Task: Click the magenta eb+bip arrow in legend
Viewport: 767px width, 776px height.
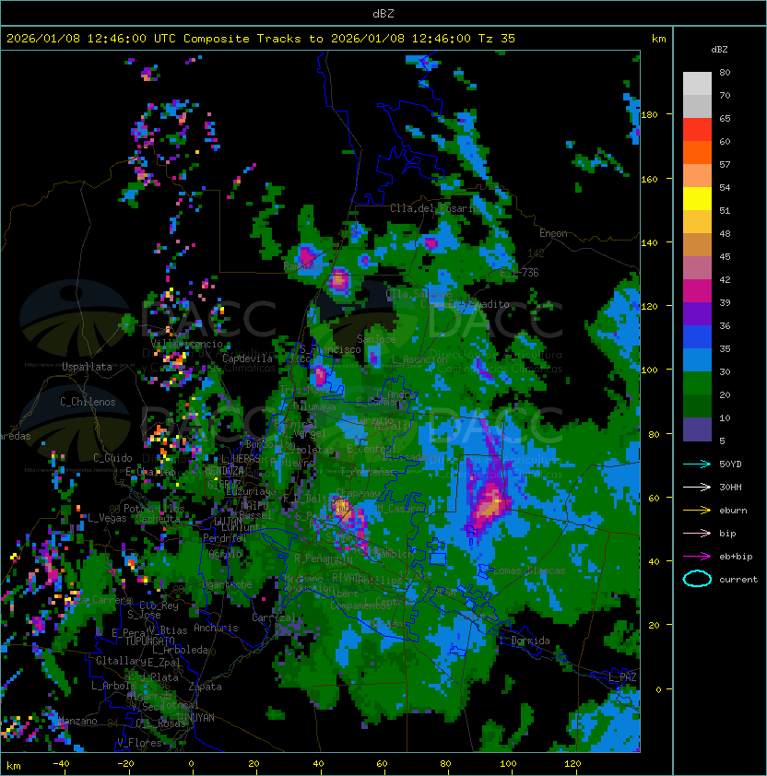Action: click(697, 557)
